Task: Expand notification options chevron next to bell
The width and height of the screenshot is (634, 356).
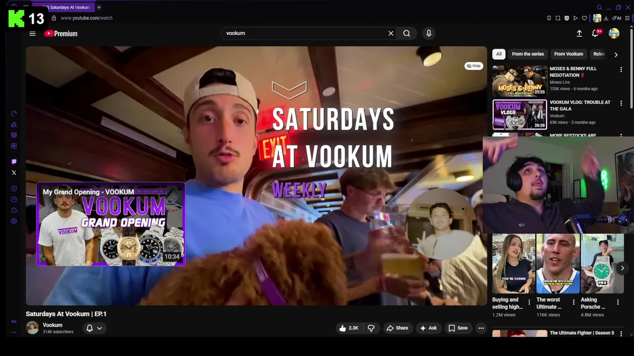Action: 100,328
